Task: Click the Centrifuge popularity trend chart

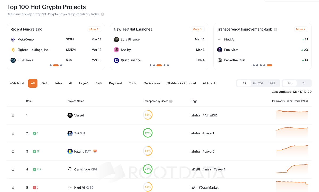Action: [x=292, y=169]
